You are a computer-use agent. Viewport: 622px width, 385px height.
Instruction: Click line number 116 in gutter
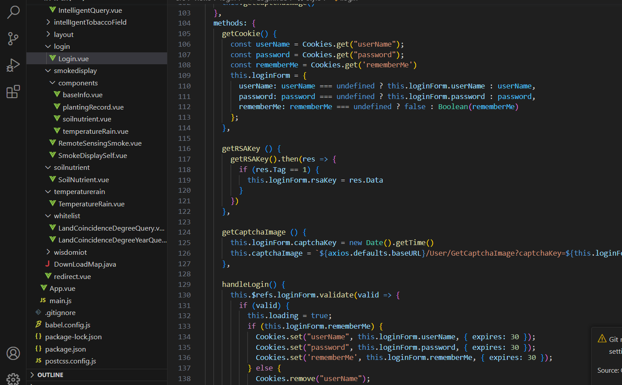pyautogui.click(x=184, y=149)
